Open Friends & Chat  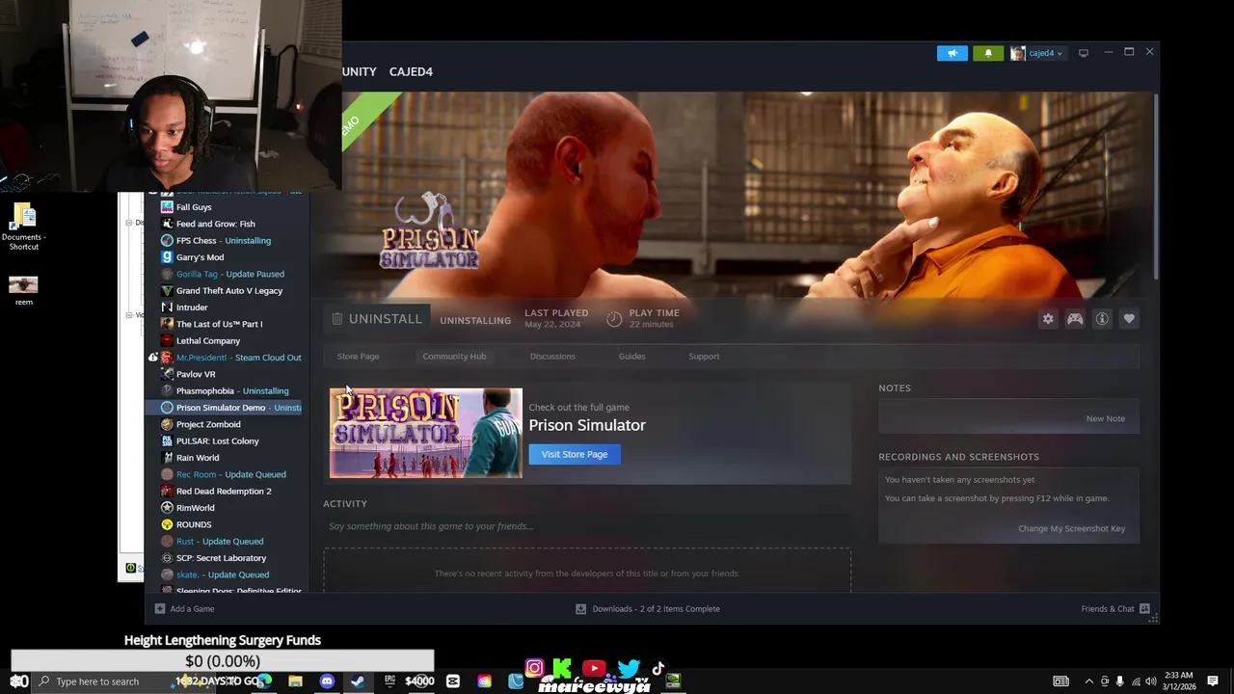(x=1115, y=609)
